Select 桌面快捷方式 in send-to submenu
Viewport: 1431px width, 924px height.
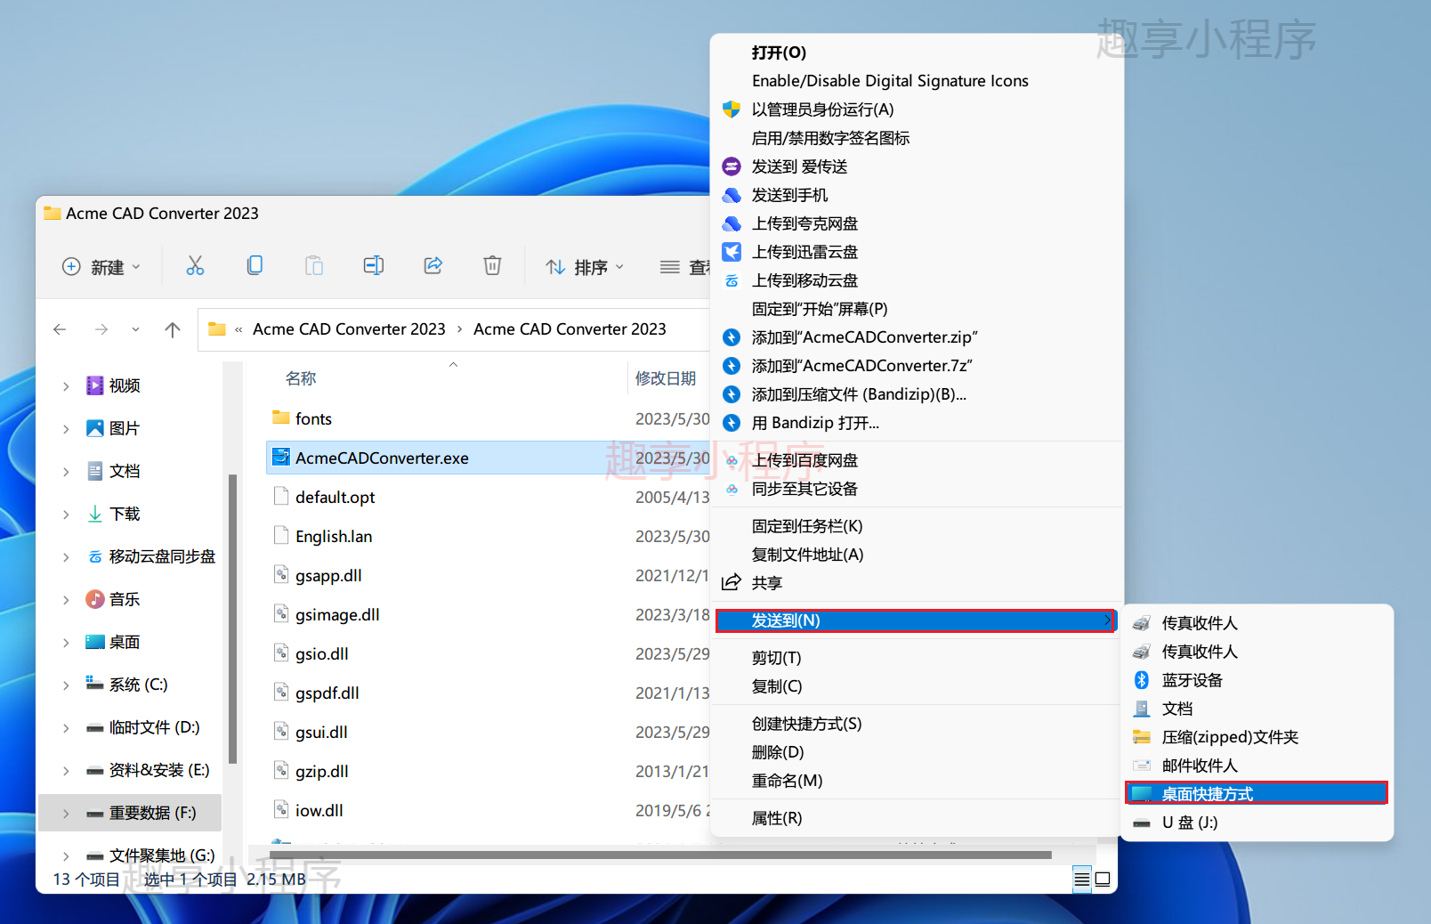coord(1257,794)
